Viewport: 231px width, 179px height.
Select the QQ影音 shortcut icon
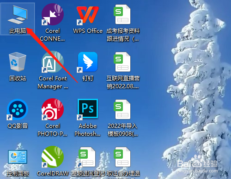click(18, 109)
